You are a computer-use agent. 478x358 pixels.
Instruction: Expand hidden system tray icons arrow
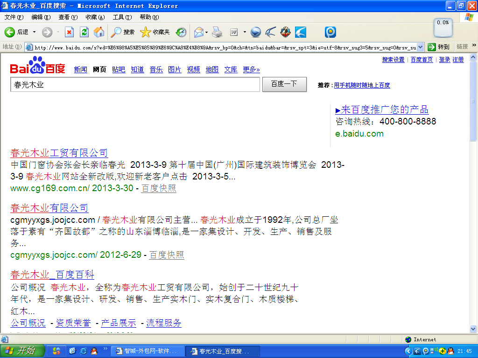[408, 351]
